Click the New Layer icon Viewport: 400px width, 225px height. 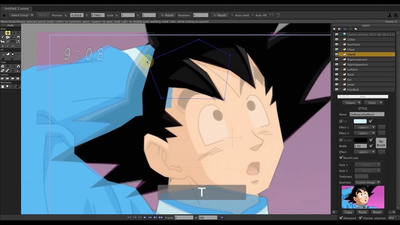click(x=334, y=29)
